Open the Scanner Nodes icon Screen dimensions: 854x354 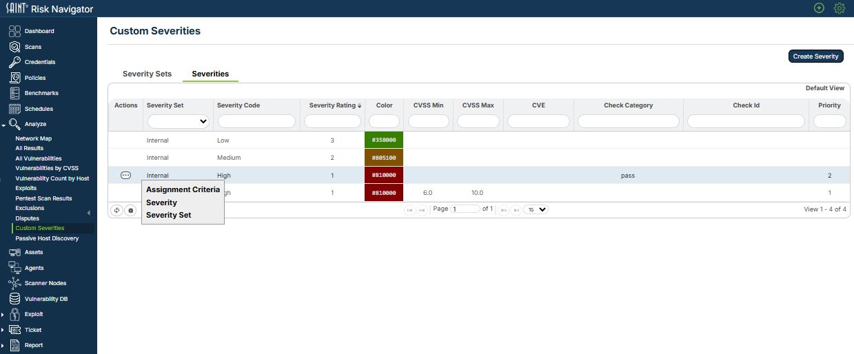click(14, 283)
